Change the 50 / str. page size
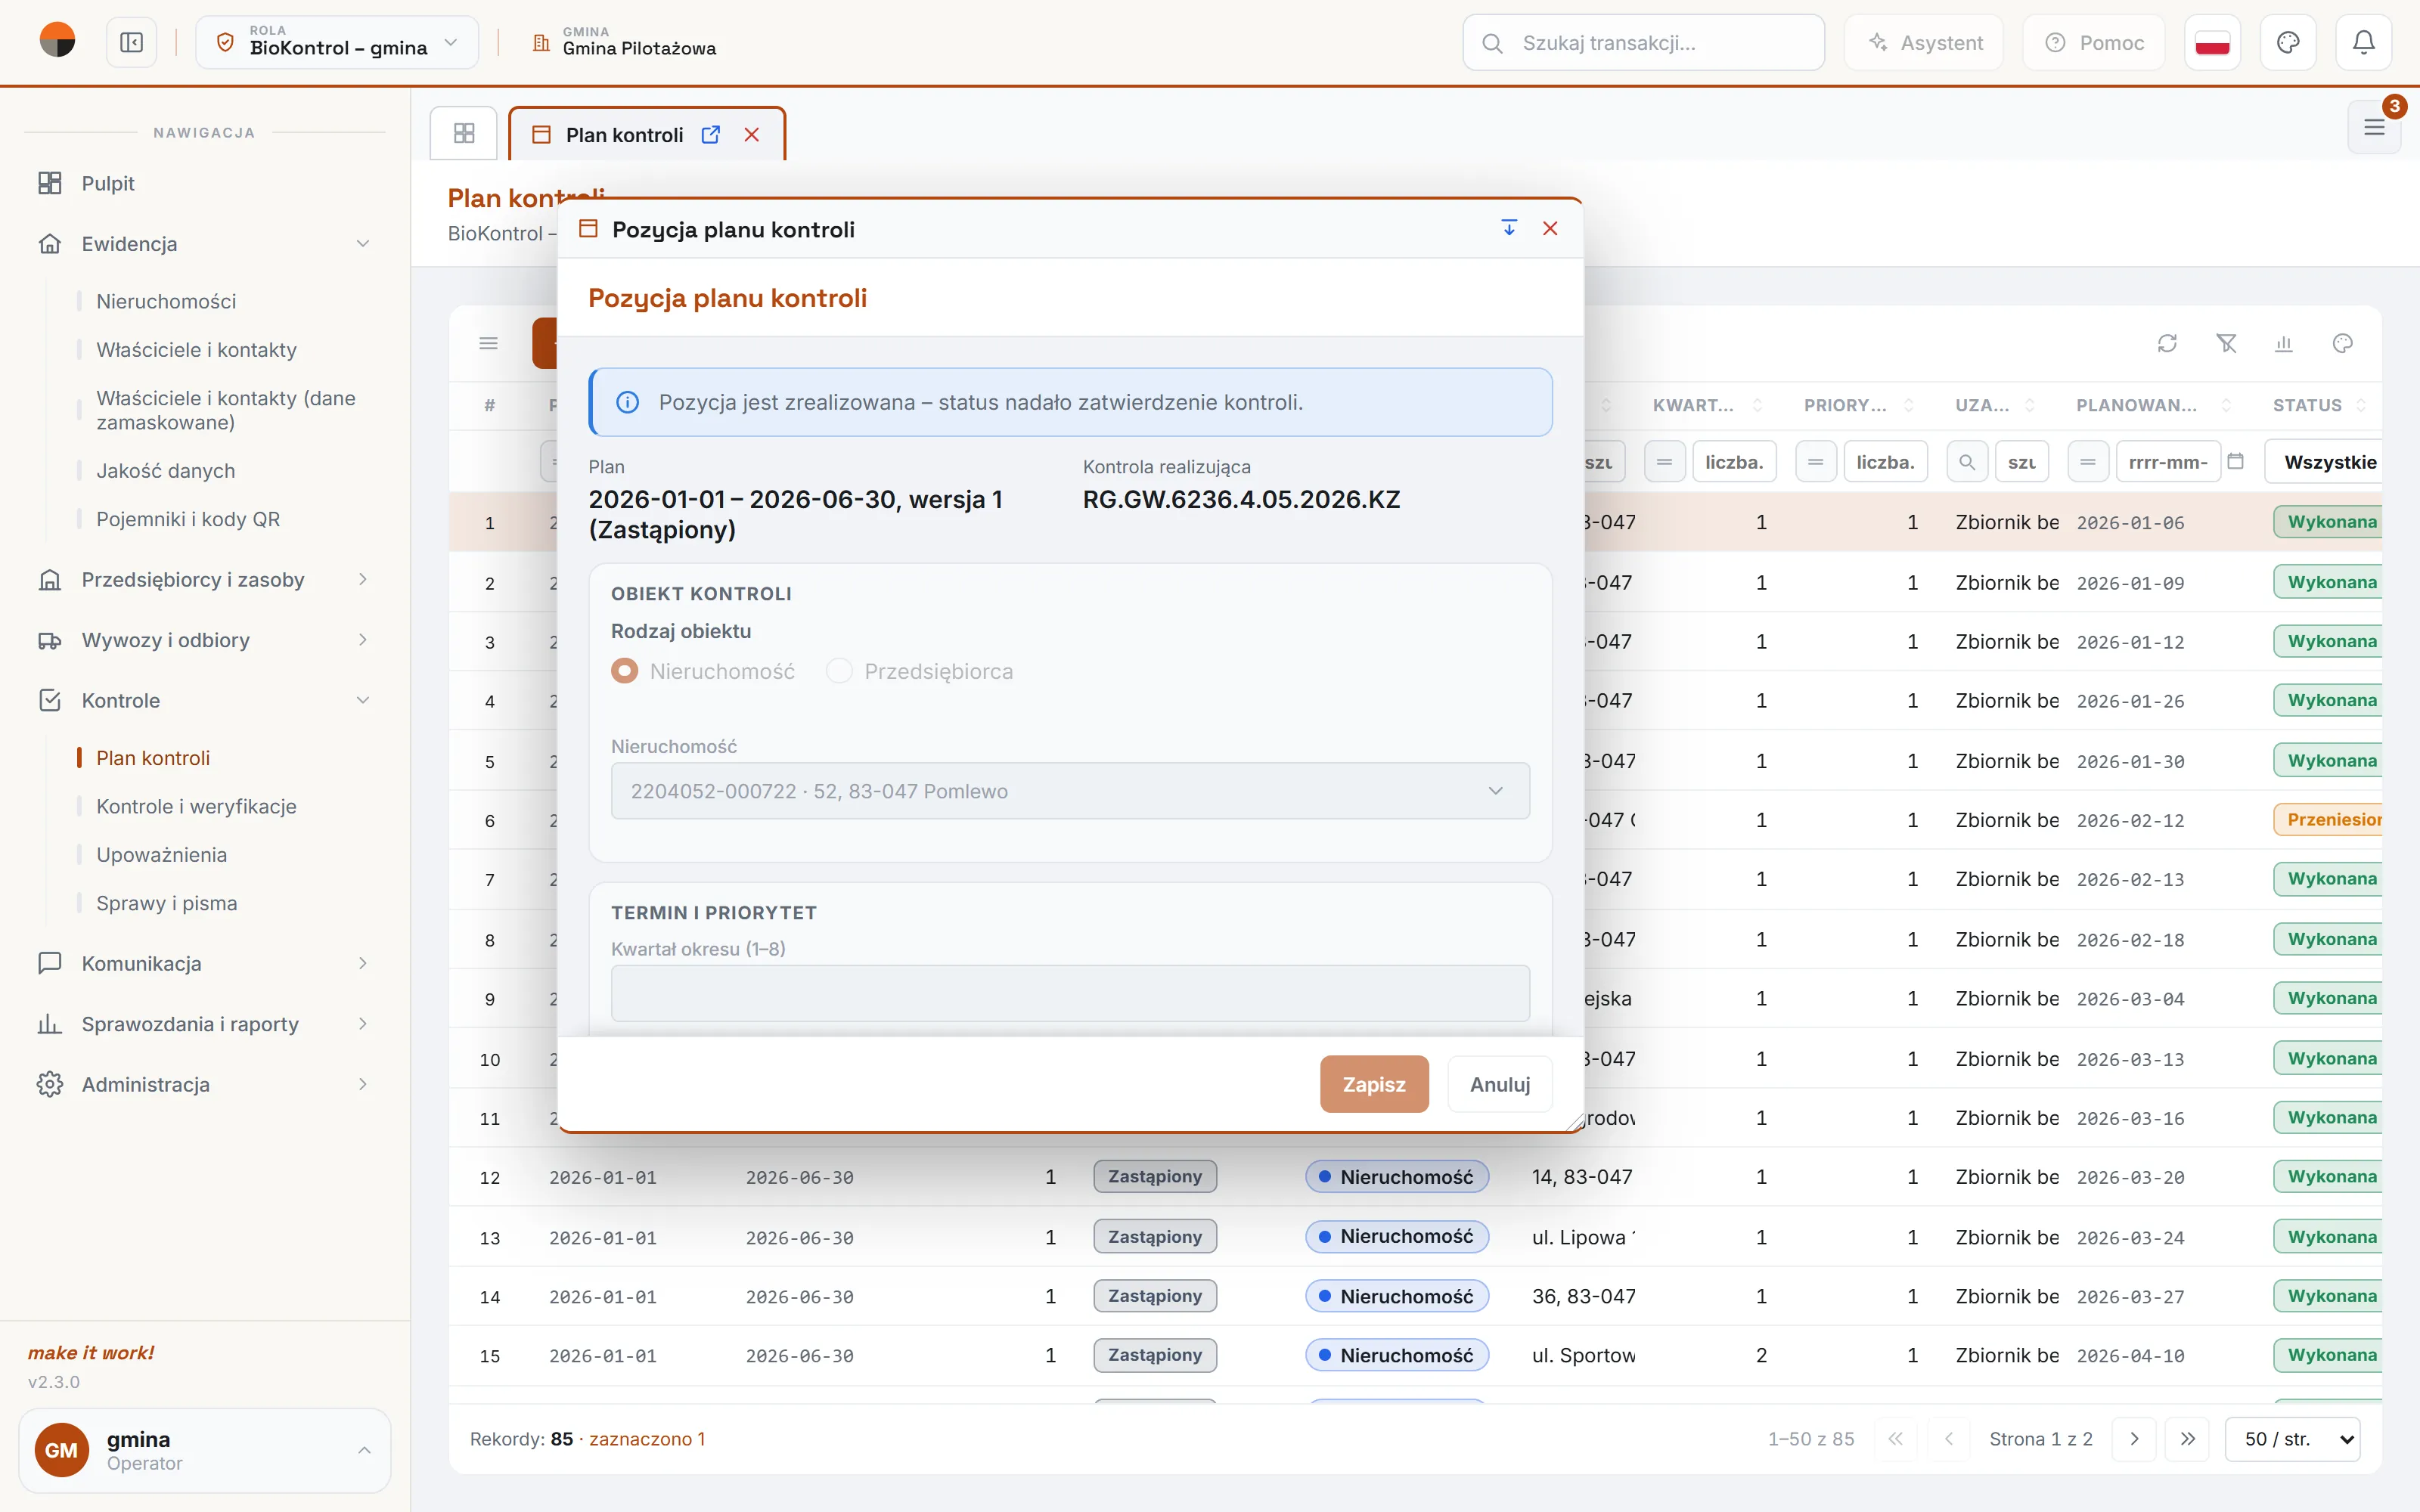The width and height of the screenshot is (2420, 1512). 2293,1439
